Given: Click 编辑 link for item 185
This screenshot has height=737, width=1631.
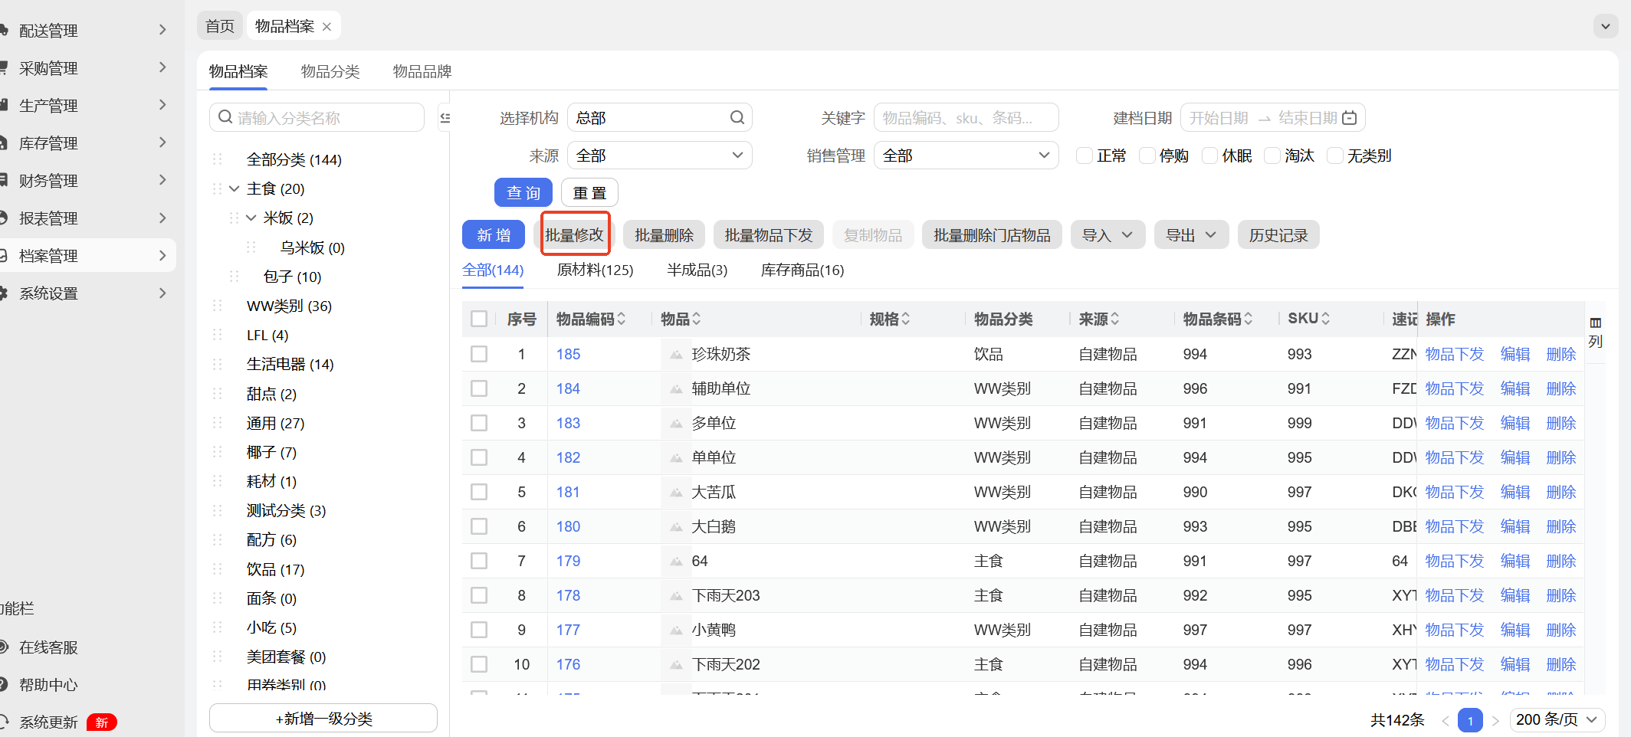Looking at the screenshot, I should click(x=1514, y=354).
